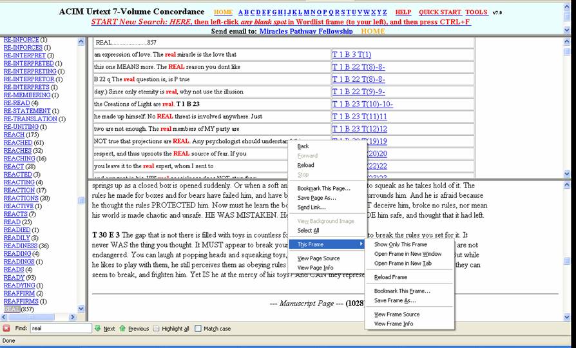This screenshot has height=348, width=576.
Task: Close the Find bar with red X
Action: pos(6,328)
